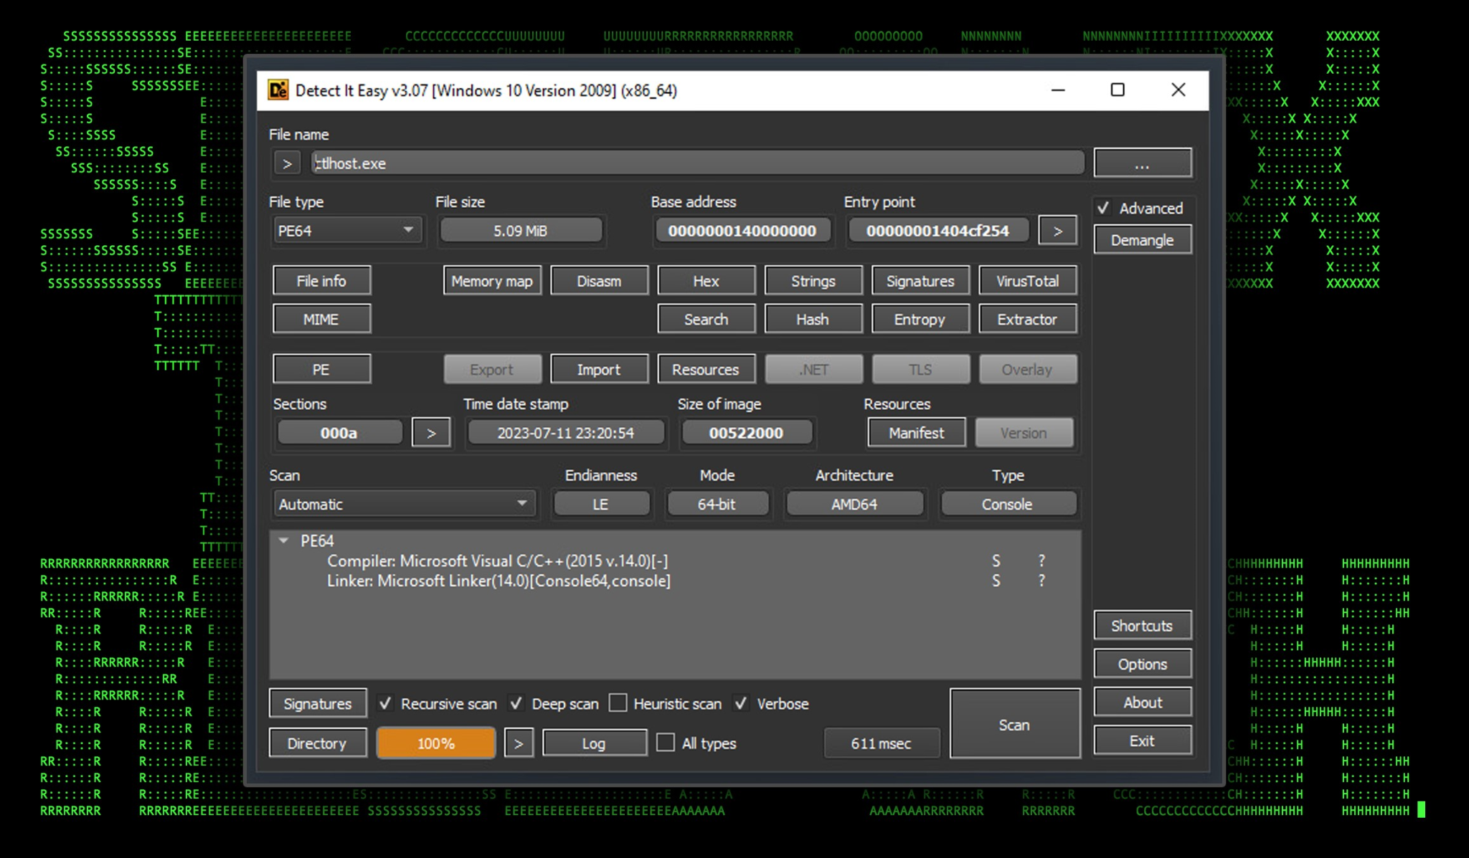Viewport: 1469px width, 858px height.
Task: Click the Detect It Easy app icon
Action: 278,90
